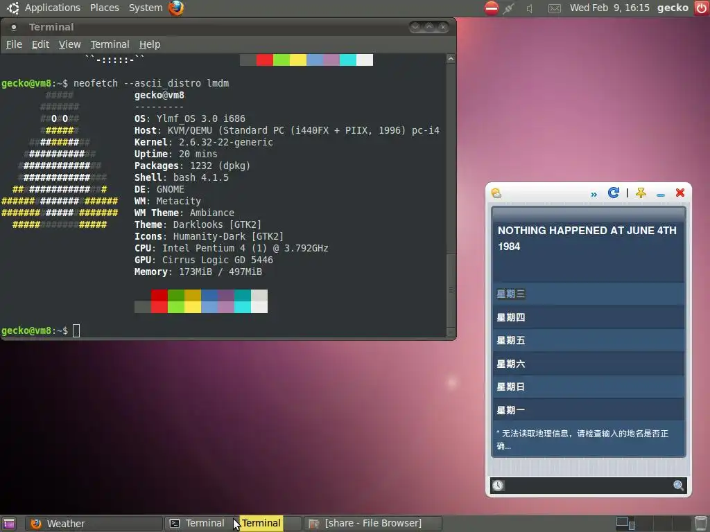
Task: Open the Places menu
Action: tap(105, 8)
